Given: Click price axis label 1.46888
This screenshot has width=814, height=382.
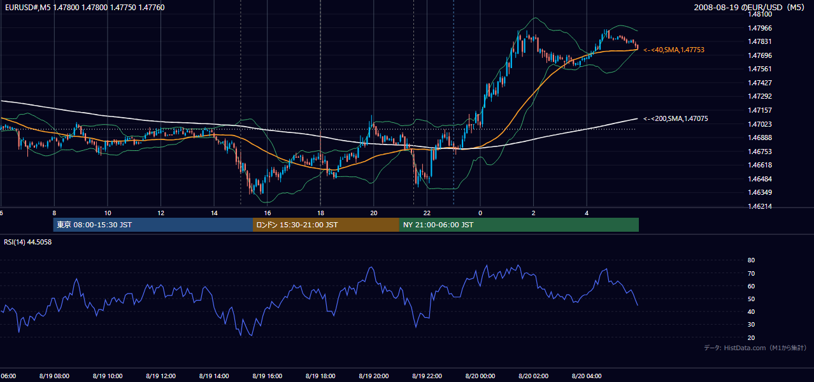Looking at the screenshot, I should click(760, 138).
